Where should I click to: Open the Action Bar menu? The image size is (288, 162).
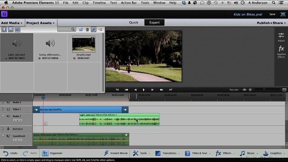coord(129,3)
